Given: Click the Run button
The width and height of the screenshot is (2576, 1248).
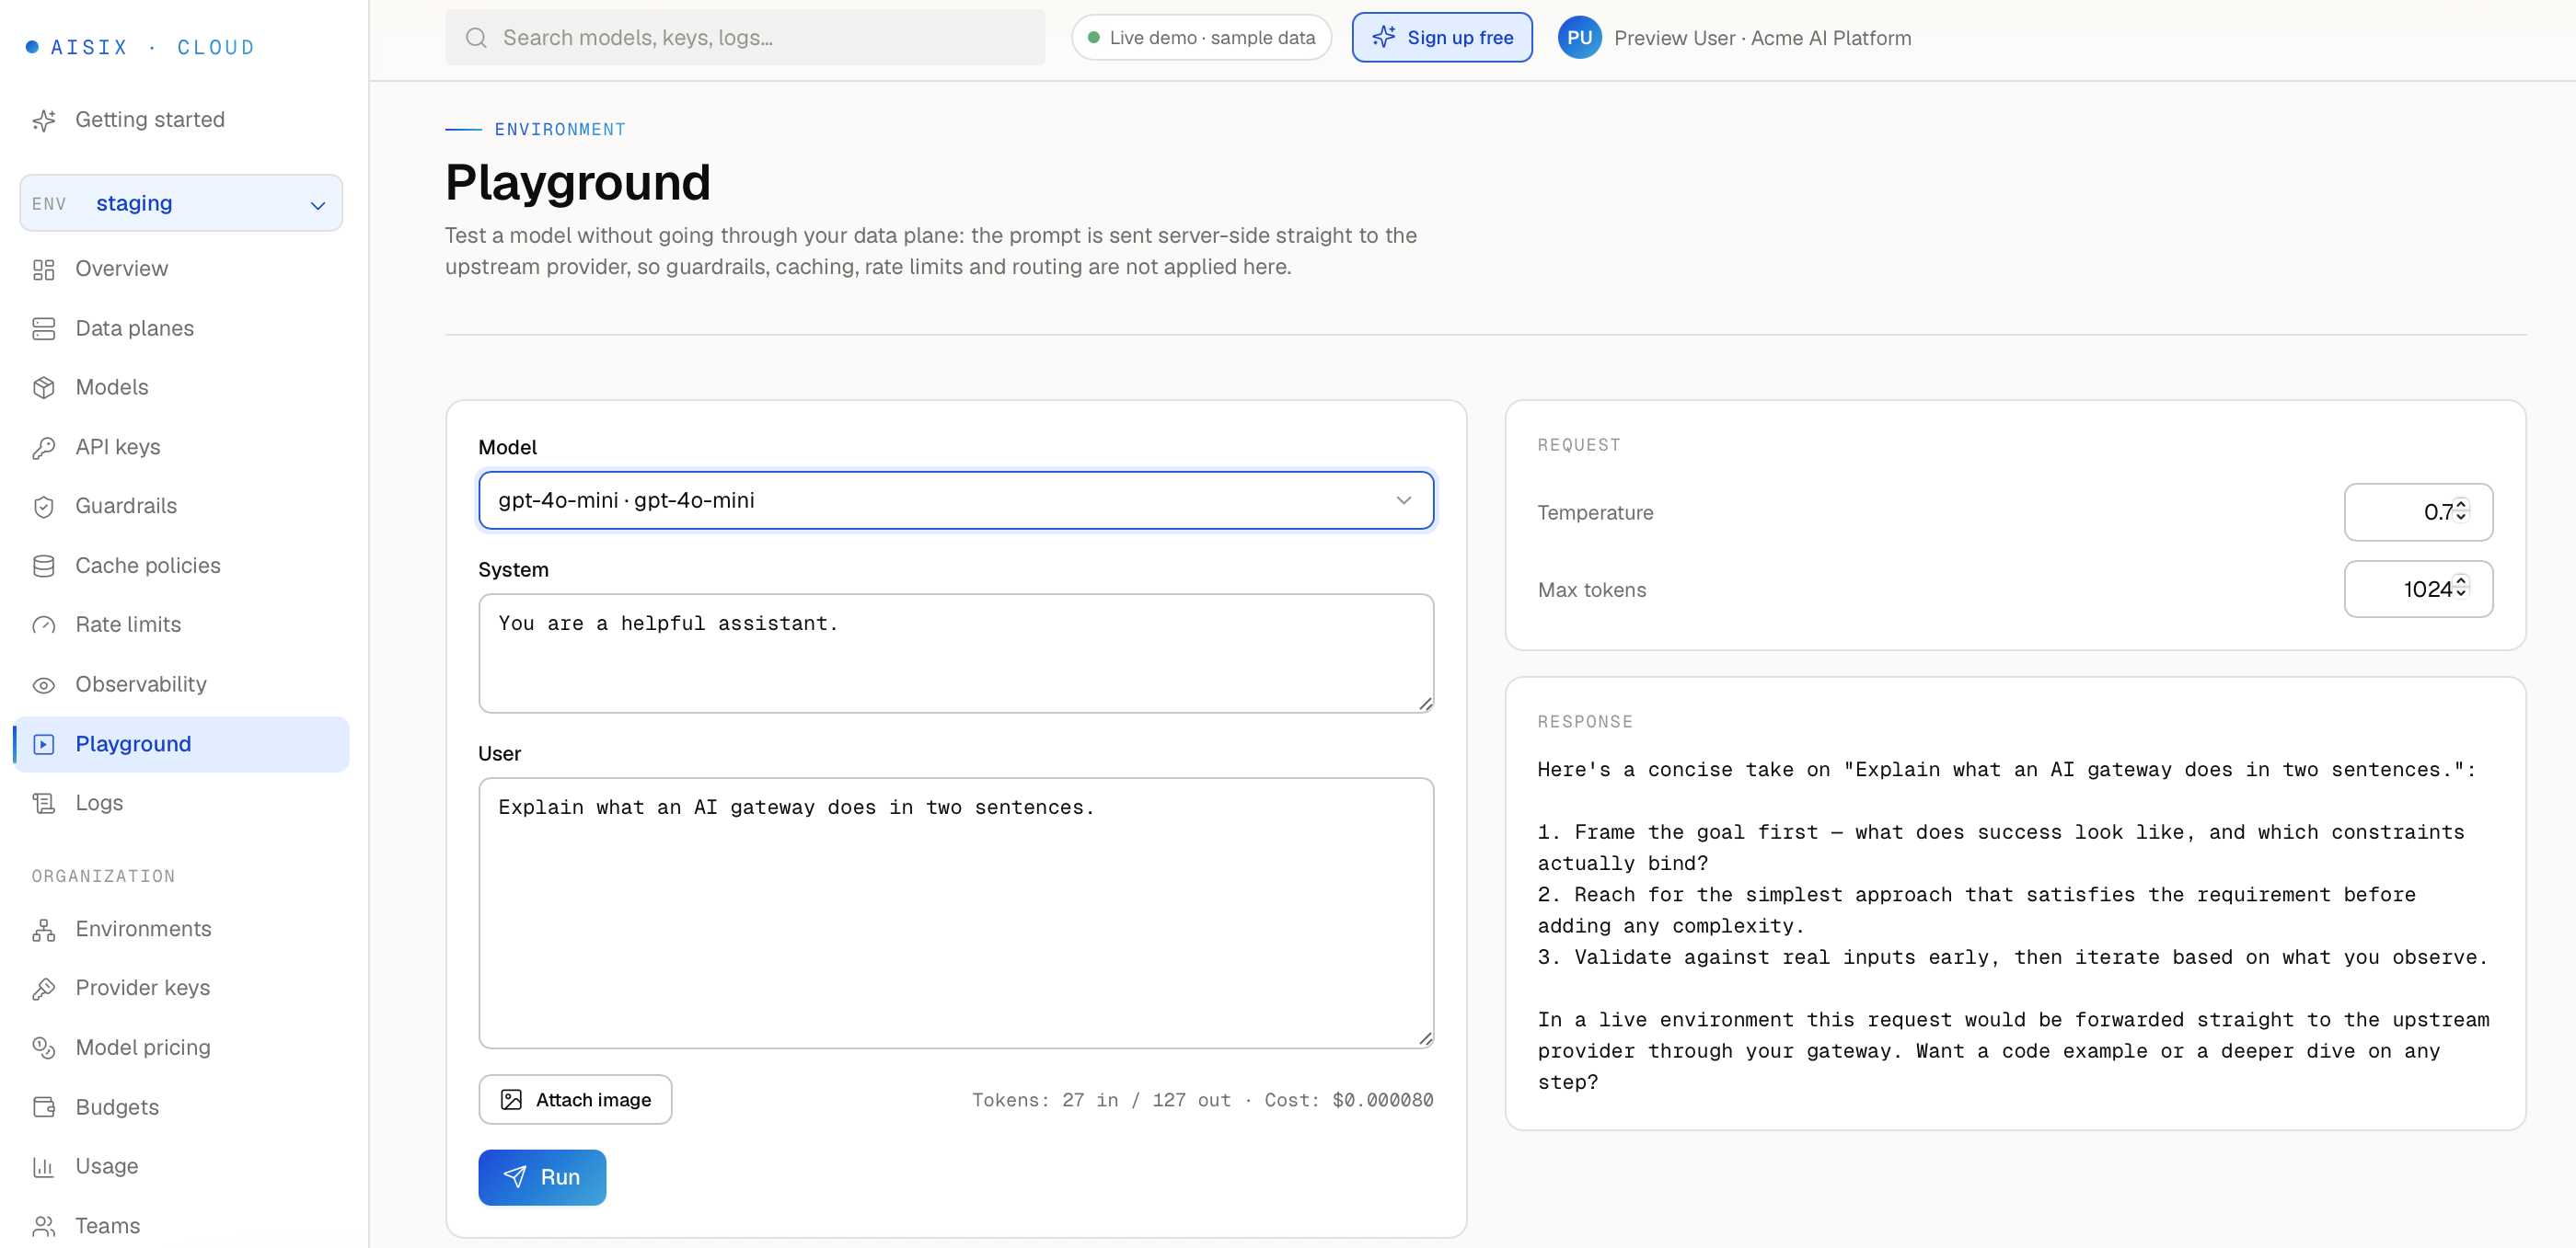Looking at the screenshot, I should 542,1177.
